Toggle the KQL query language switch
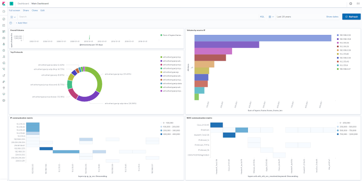362x181 pixels. [262, 17]
